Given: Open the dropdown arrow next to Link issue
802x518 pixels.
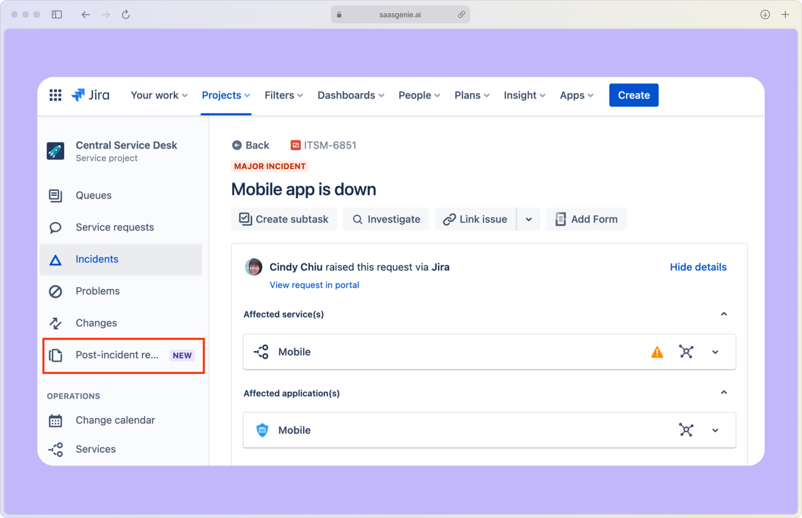Looking at the screenshot, I should coord(529,219).
